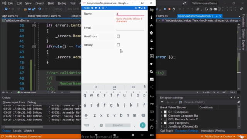Open the Genymotion GPS widget
The height and width of the screenshot is (139, 247).
point(152,25)
